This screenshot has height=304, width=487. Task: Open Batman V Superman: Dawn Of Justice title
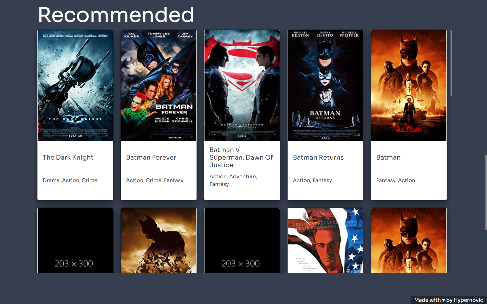point(241,157)
